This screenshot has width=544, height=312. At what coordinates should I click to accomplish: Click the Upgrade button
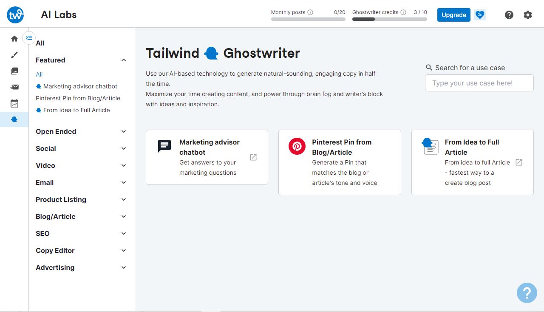[454, 15]
